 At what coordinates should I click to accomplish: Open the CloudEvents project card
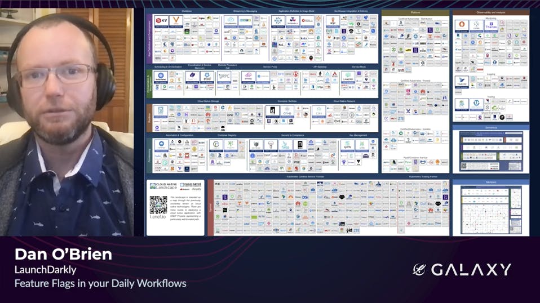point(231,21)
